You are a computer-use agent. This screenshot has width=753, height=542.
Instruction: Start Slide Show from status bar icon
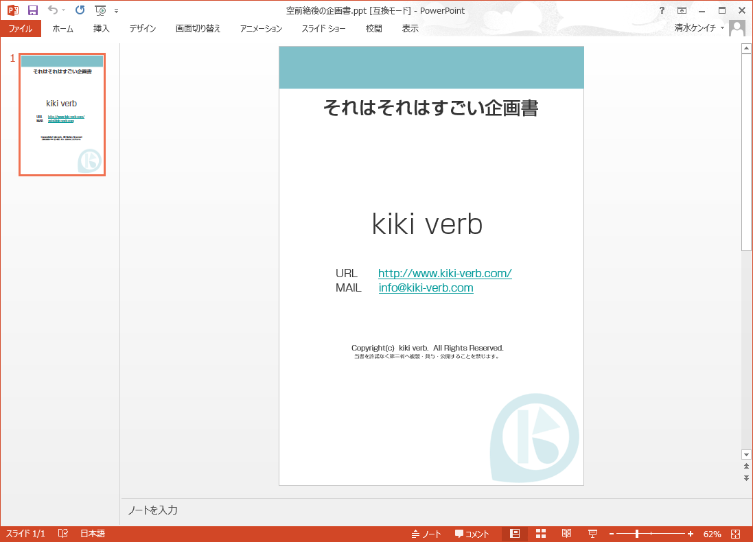point(592,534)
